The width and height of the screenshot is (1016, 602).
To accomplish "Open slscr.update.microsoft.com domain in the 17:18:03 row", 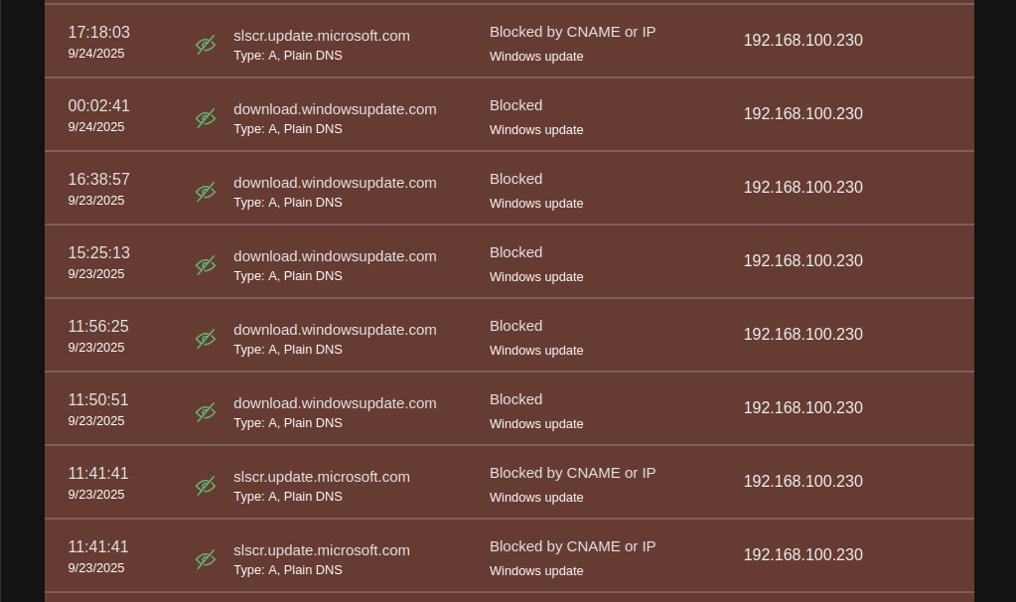I will click(322, 36).
